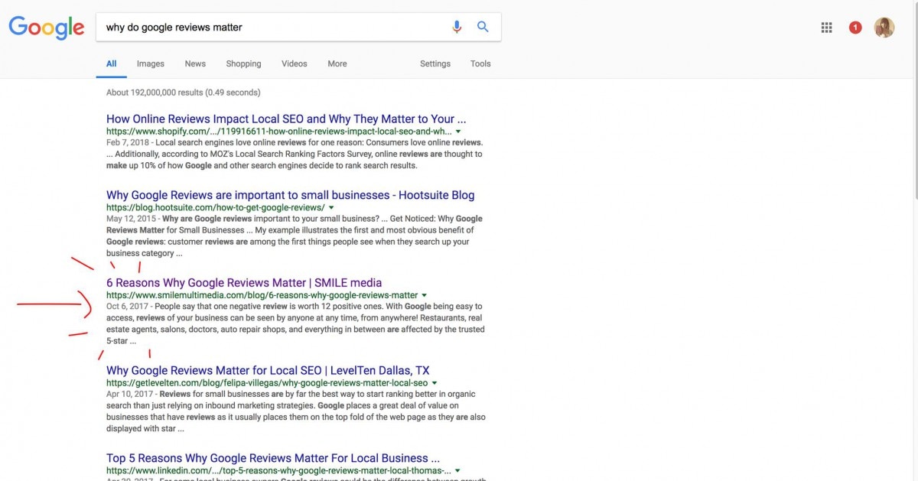Open the account profile picture
This screenshot has width=918, height=481.
(884, 28)
